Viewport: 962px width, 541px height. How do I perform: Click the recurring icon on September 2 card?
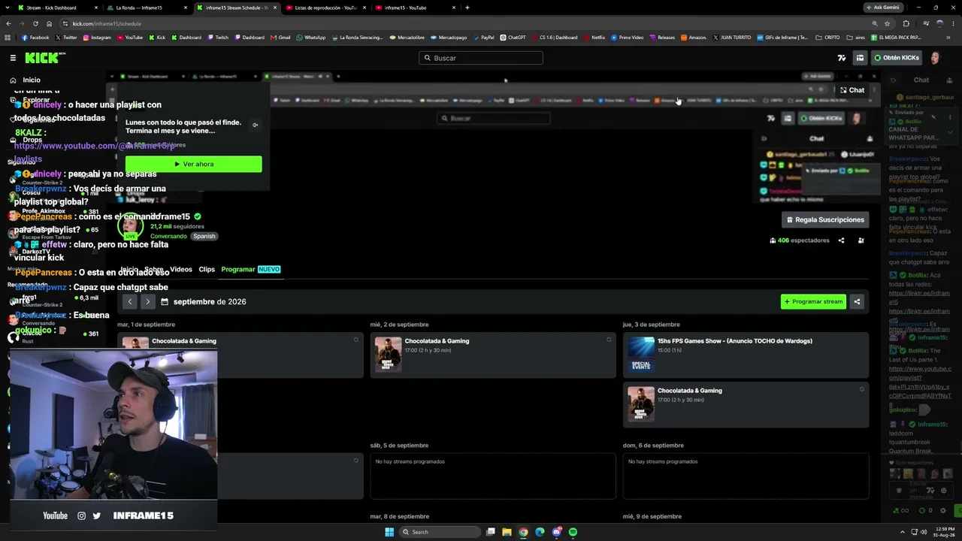coord(609,340)
